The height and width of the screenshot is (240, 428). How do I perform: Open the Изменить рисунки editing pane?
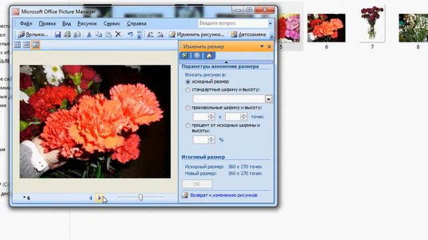coord(197,35)
